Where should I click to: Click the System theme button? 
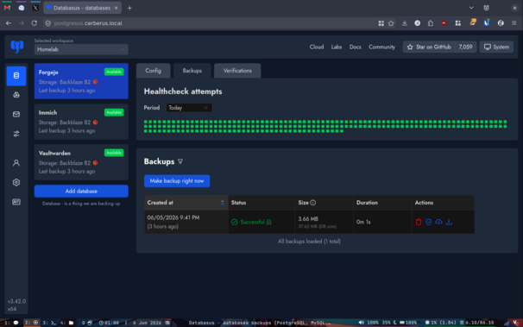click(x=496, y=47)
